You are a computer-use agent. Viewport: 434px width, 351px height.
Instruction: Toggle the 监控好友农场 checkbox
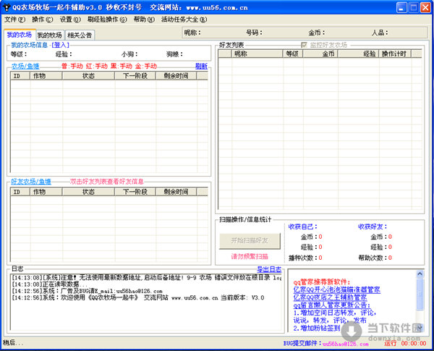click(304, 45)
